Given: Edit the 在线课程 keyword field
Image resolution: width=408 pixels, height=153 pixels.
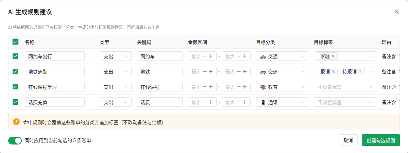Looking at the screenshot, I should click(x=160, y=87).
